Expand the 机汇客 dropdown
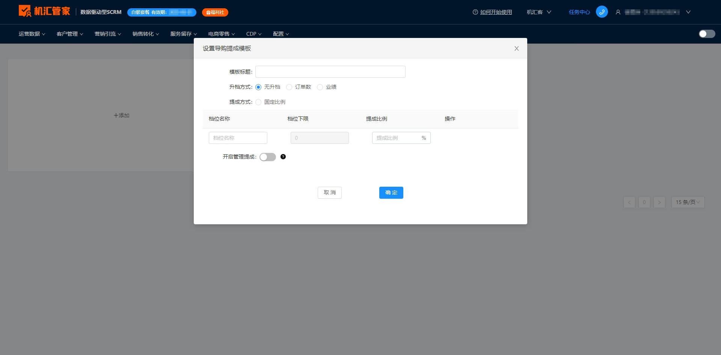Screen dimensions: 721x355 click(539, 12)
